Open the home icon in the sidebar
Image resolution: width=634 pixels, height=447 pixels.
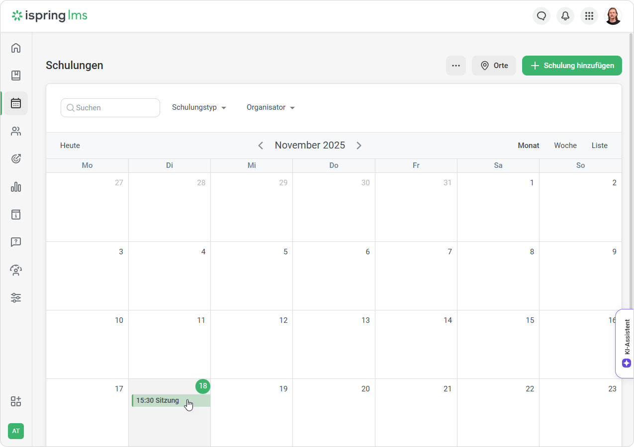tap(16, 48)
